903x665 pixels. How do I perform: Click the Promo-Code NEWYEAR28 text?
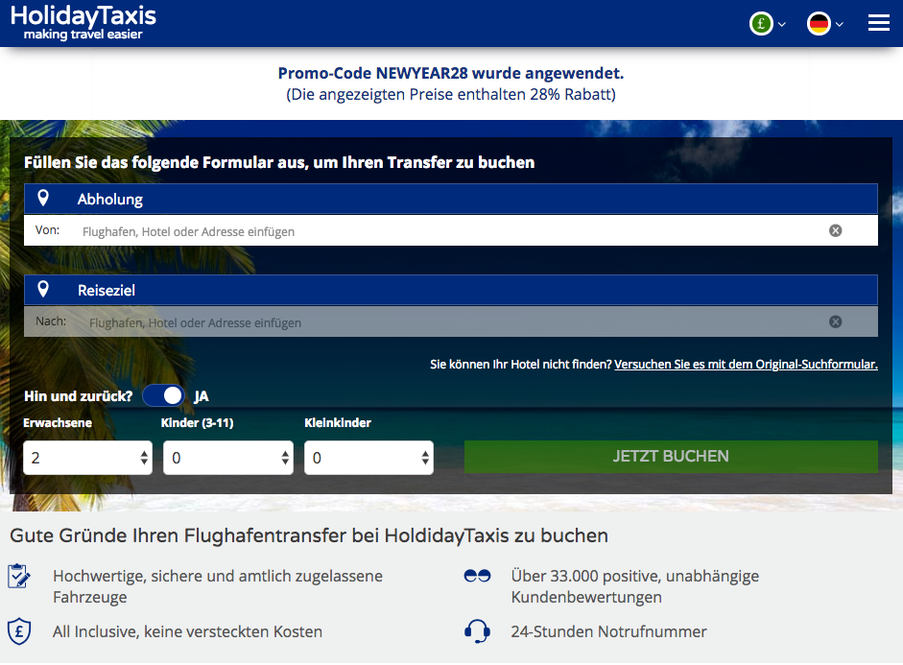coord(451,73)
